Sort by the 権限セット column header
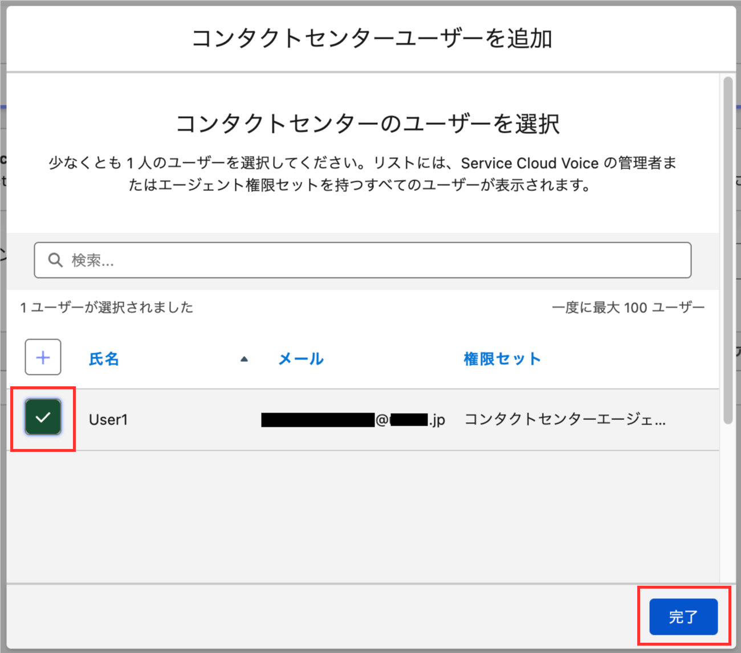Screen dimensions: 741x653 pos(502,358)
